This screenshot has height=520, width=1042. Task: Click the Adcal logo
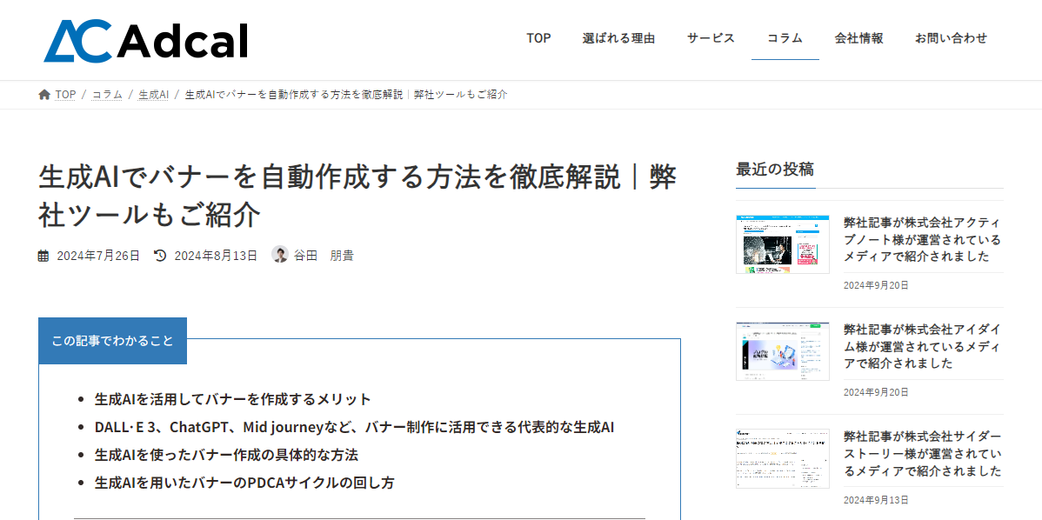click(145, 41)
